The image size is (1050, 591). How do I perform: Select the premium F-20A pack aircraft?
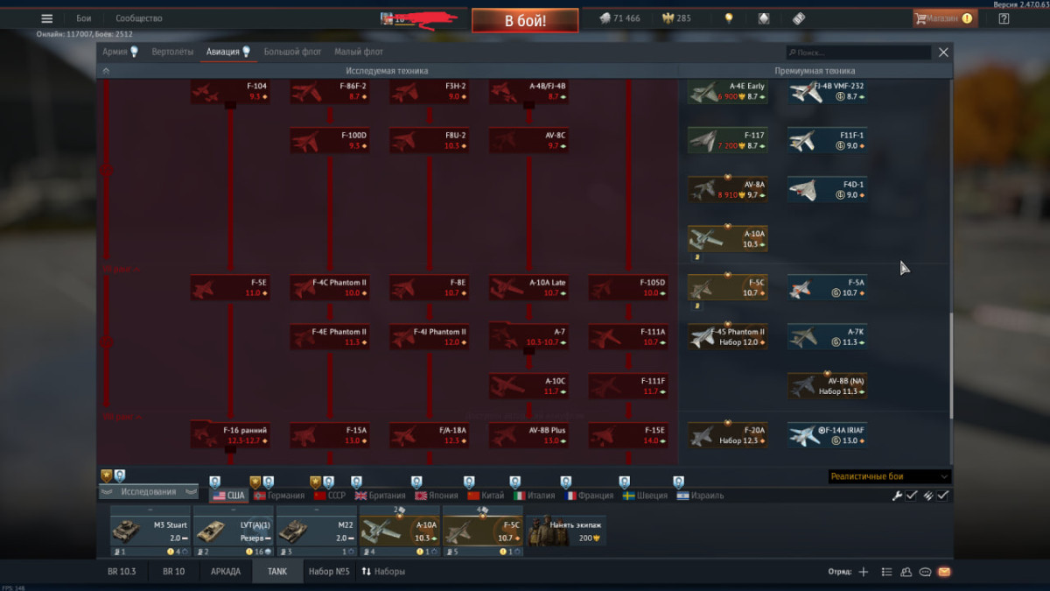[x=728, y=435]
